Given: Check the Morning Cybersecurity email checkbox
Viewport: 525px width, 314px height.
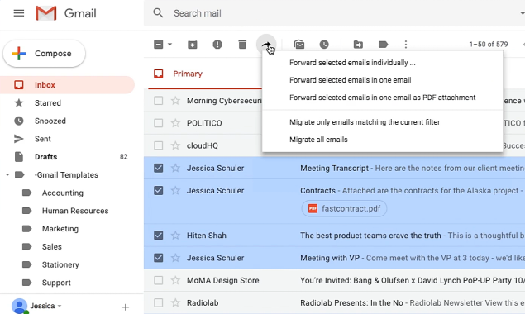Looking at the screenshot, I should 159,101.
